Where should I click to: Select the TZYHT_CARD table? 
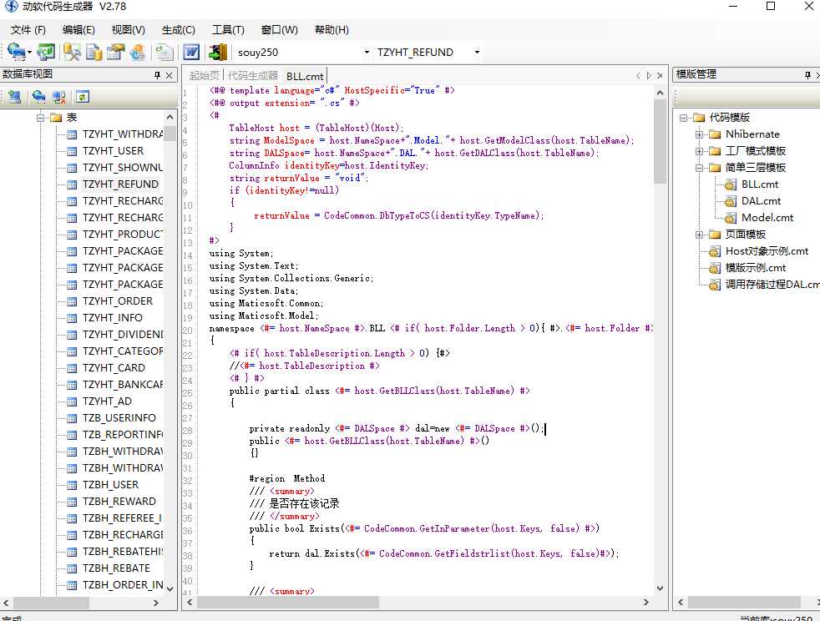pyautogui.click(x=114, y=368)
